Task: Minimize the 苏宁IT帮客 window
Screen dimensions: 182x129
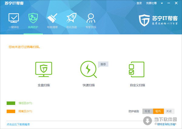Action: [169, 3]
